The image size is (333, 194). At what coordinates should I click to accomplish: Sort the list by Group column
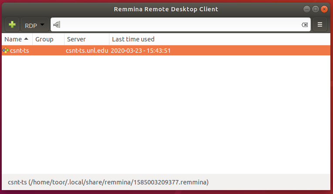point(44,39)
